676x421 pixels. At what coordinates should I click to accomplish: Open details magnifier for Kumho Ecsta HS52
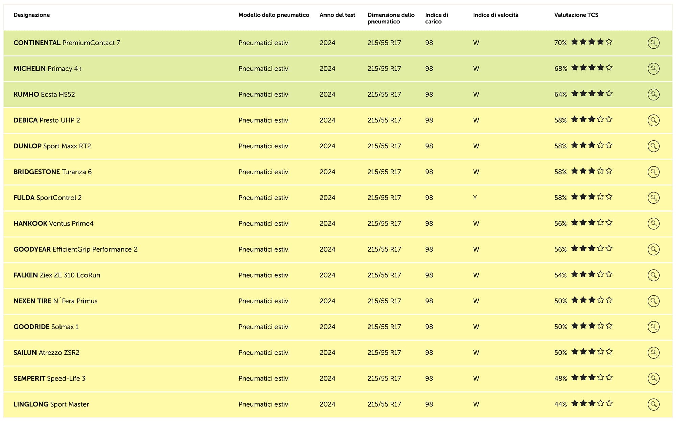(653, 94)
